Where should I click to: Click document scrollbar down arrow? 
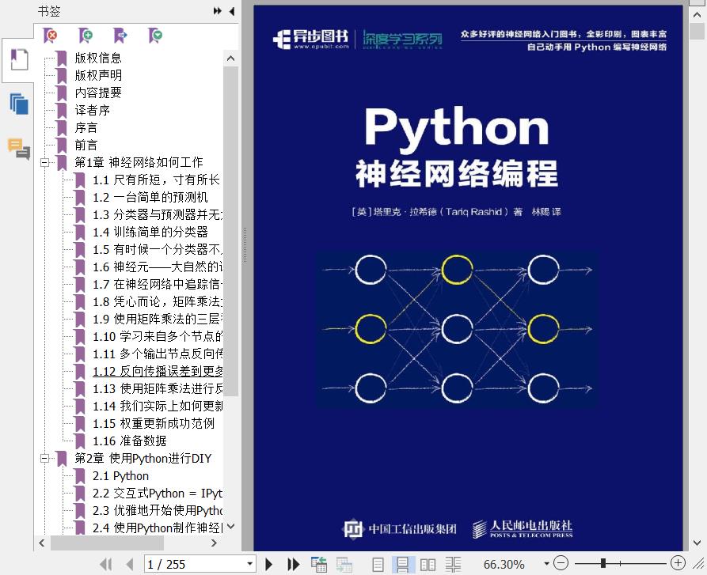point(697,543)
